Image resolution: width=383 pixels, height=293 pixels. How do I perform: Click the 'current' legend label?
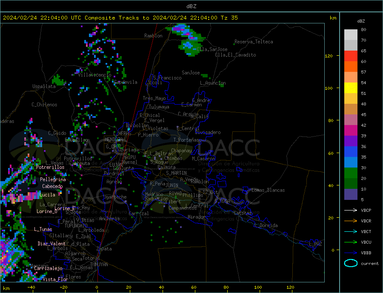tap(370, 264)
